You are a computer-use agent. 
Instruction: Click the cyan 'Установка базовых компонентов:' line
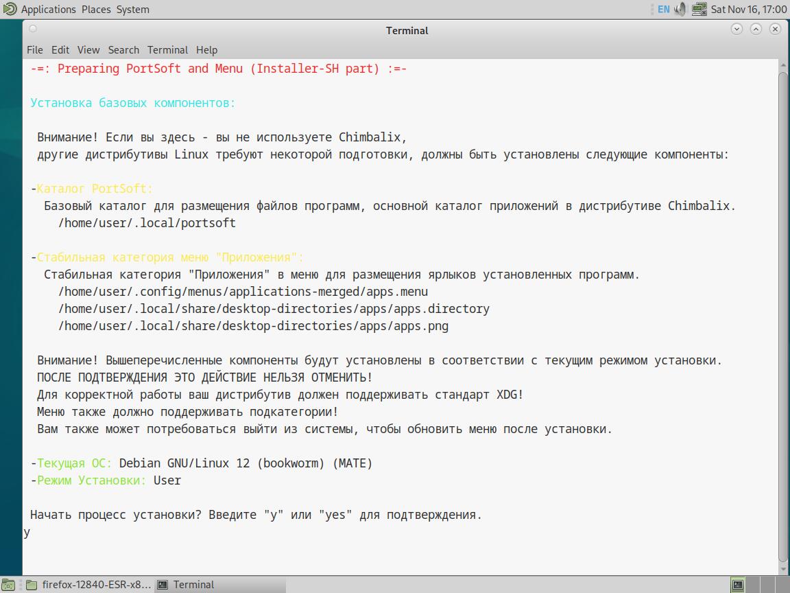[132, 103]
